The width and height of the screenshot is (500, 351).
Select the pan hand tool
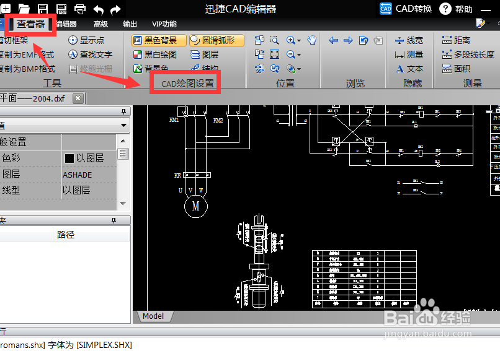click(312, 40)
